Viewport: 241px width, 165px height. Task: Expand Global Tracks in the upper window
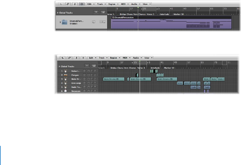tap(58, 13)
